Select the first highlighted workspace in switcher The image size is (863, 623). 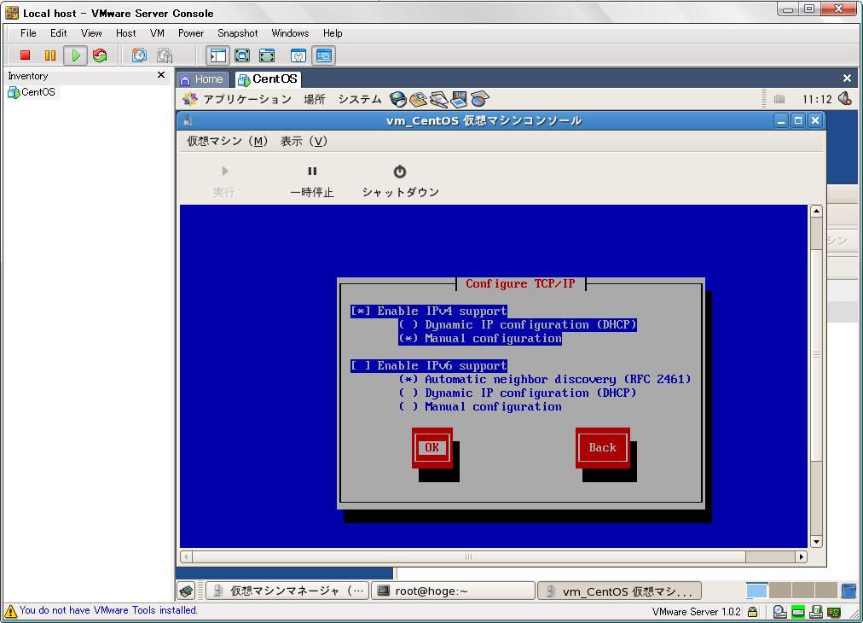tap(756, 591)
